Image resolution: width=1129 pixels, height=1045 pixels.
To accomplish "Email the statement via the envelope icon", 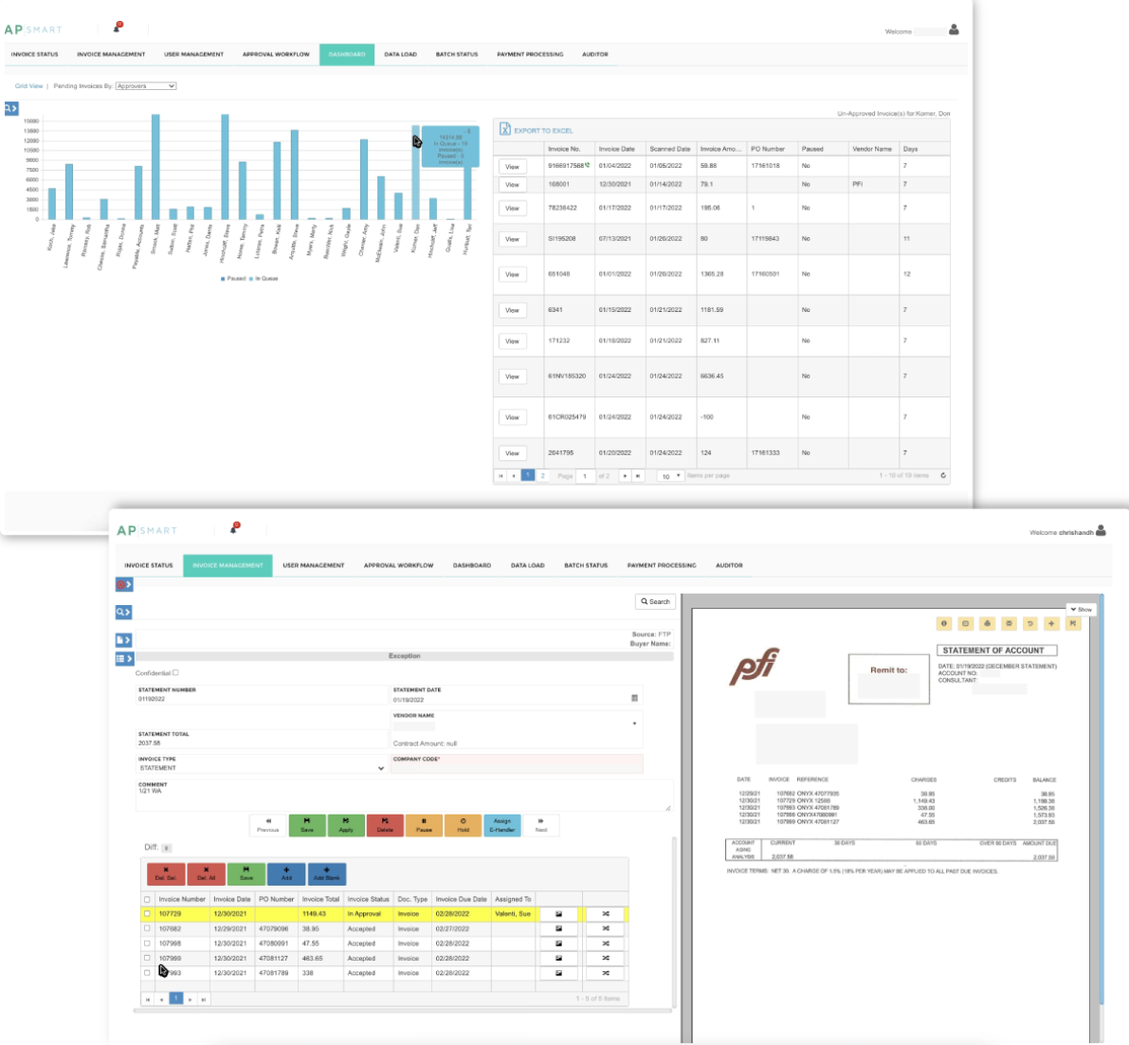I will [1009, 623].
